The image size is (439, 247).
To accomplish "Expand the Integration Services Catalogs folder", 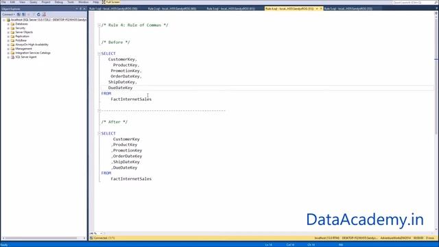I will pos(8,53).
